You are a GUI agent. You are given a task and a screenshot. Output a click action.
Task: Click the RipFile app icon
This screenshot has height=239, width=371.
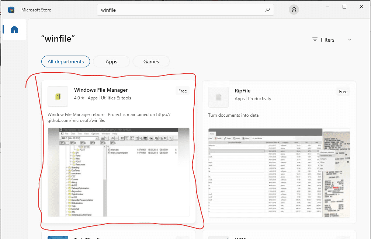point(219,97)
